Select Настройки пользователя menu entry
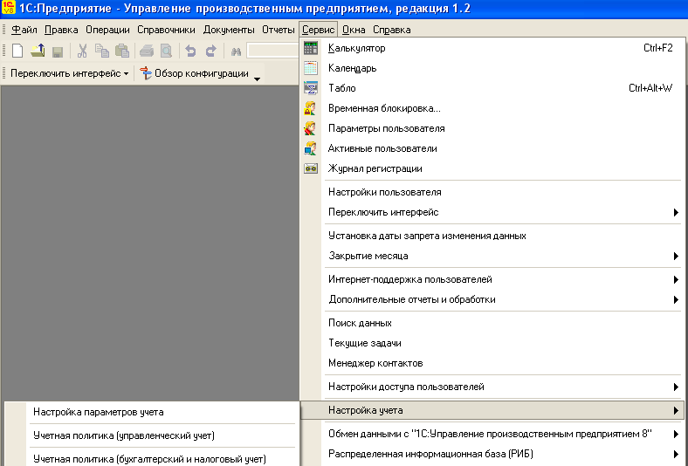 [492, 192]
